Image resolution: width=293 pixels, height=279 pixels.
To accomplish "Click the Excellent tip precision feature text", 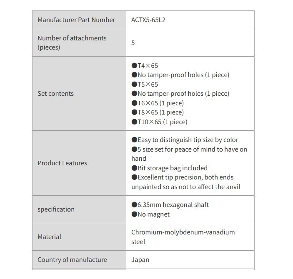I will [186, 177].
